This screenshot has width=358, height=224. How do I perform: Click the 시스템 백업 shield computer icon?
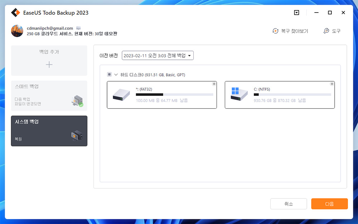pos(77,135)
